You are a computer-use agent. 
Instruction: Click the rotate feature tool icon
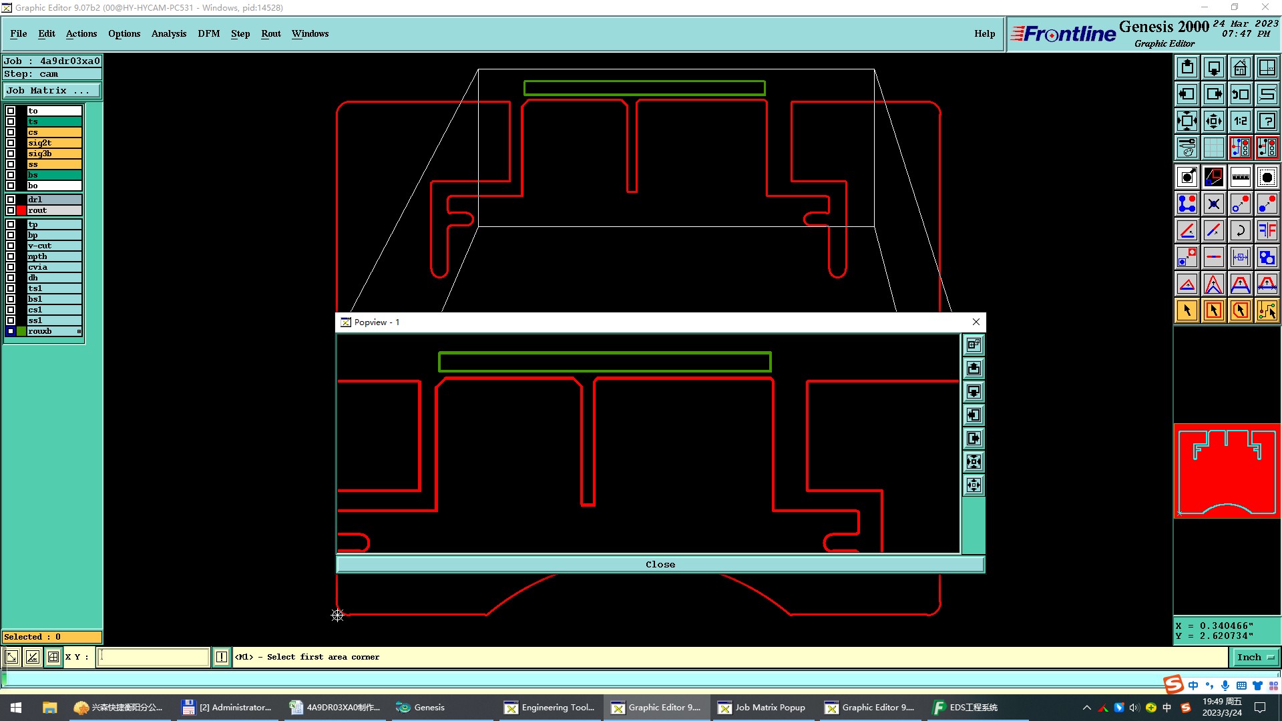point(1240,230)
